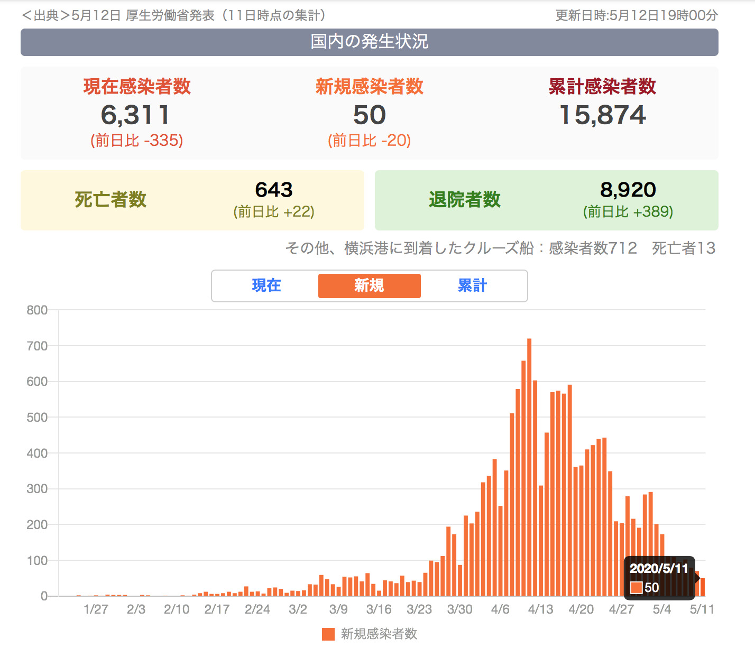Click the 800 y-axis label
755x648 pixels.
tap(37, 310)
